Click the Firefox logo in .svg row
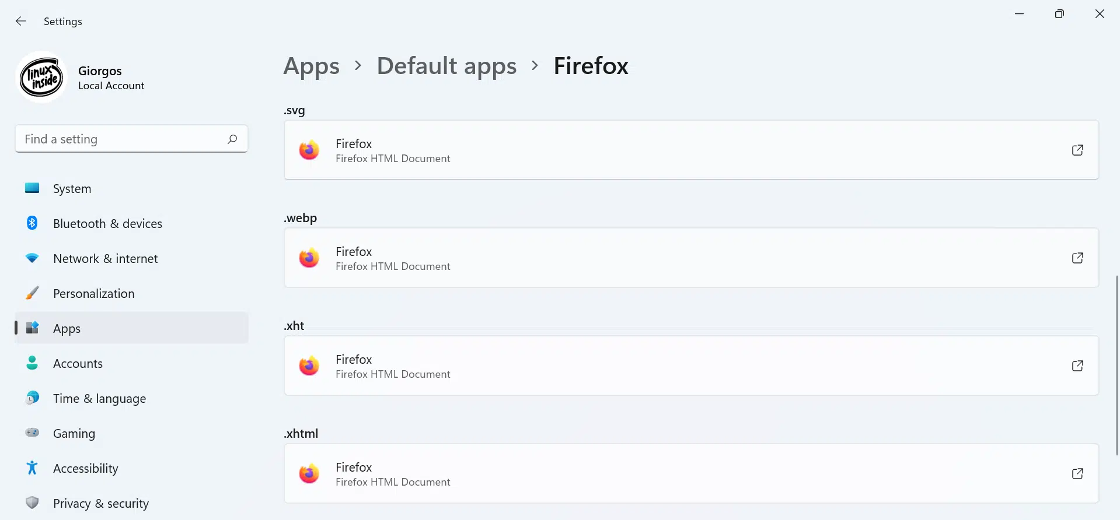The height and width of the screenshot is (520, 1120). [x=309, y=150]
